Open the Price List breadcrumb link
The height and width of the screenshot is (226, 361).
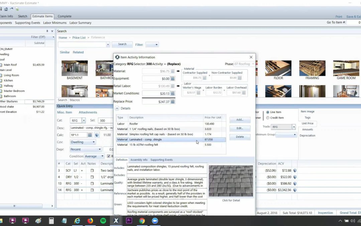point(79,37)
